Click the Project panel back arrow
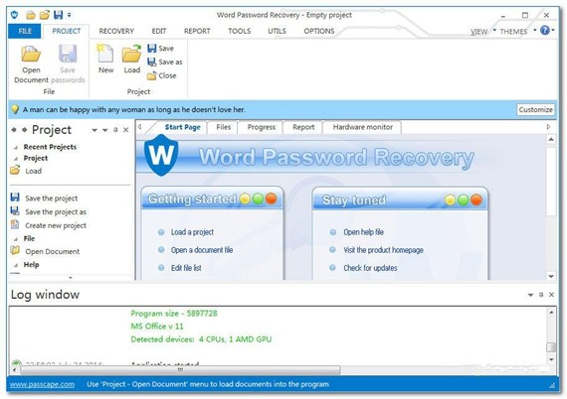The height and width of the screenshot is (399, 567). (14, 129)
